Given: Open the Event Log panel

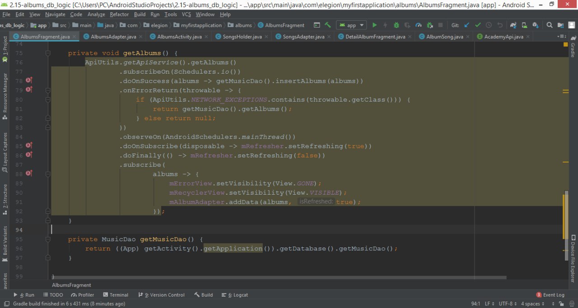Looking at the screenshot, I should (x=550, y=295).
